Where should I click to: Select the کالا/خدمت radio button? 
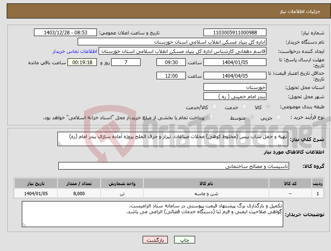(x=214, y=107)
